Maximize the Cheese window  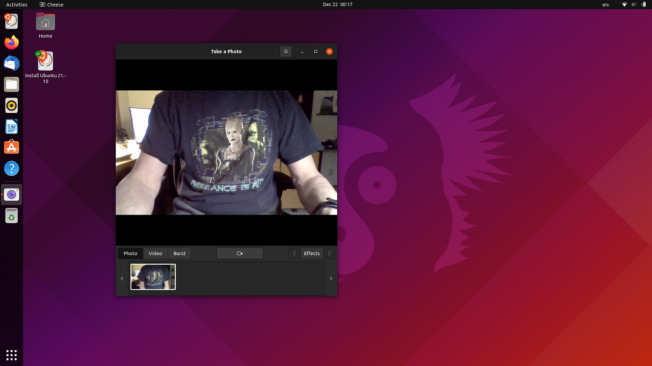pyautogui.click(x=316, y=51)
